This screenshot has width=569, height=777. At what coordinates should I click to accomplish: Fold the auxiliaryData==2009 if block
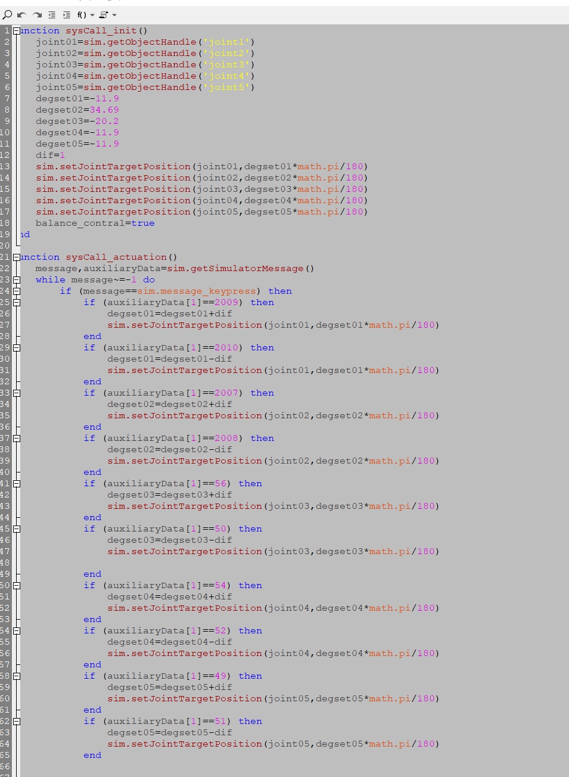(17, 303)
